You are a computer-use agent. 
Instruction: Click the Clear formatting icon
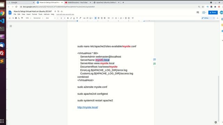pos(133,18)
